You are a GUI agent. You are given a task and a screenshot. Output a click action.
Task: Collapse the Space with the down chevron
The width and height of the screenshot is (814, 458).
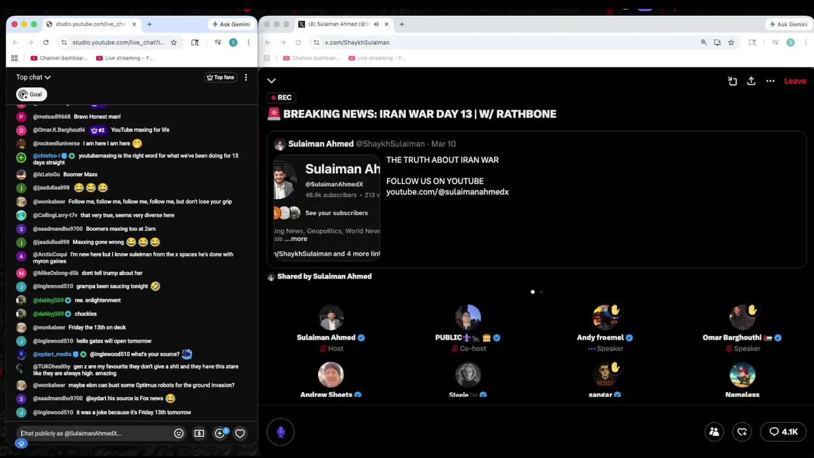272,81
